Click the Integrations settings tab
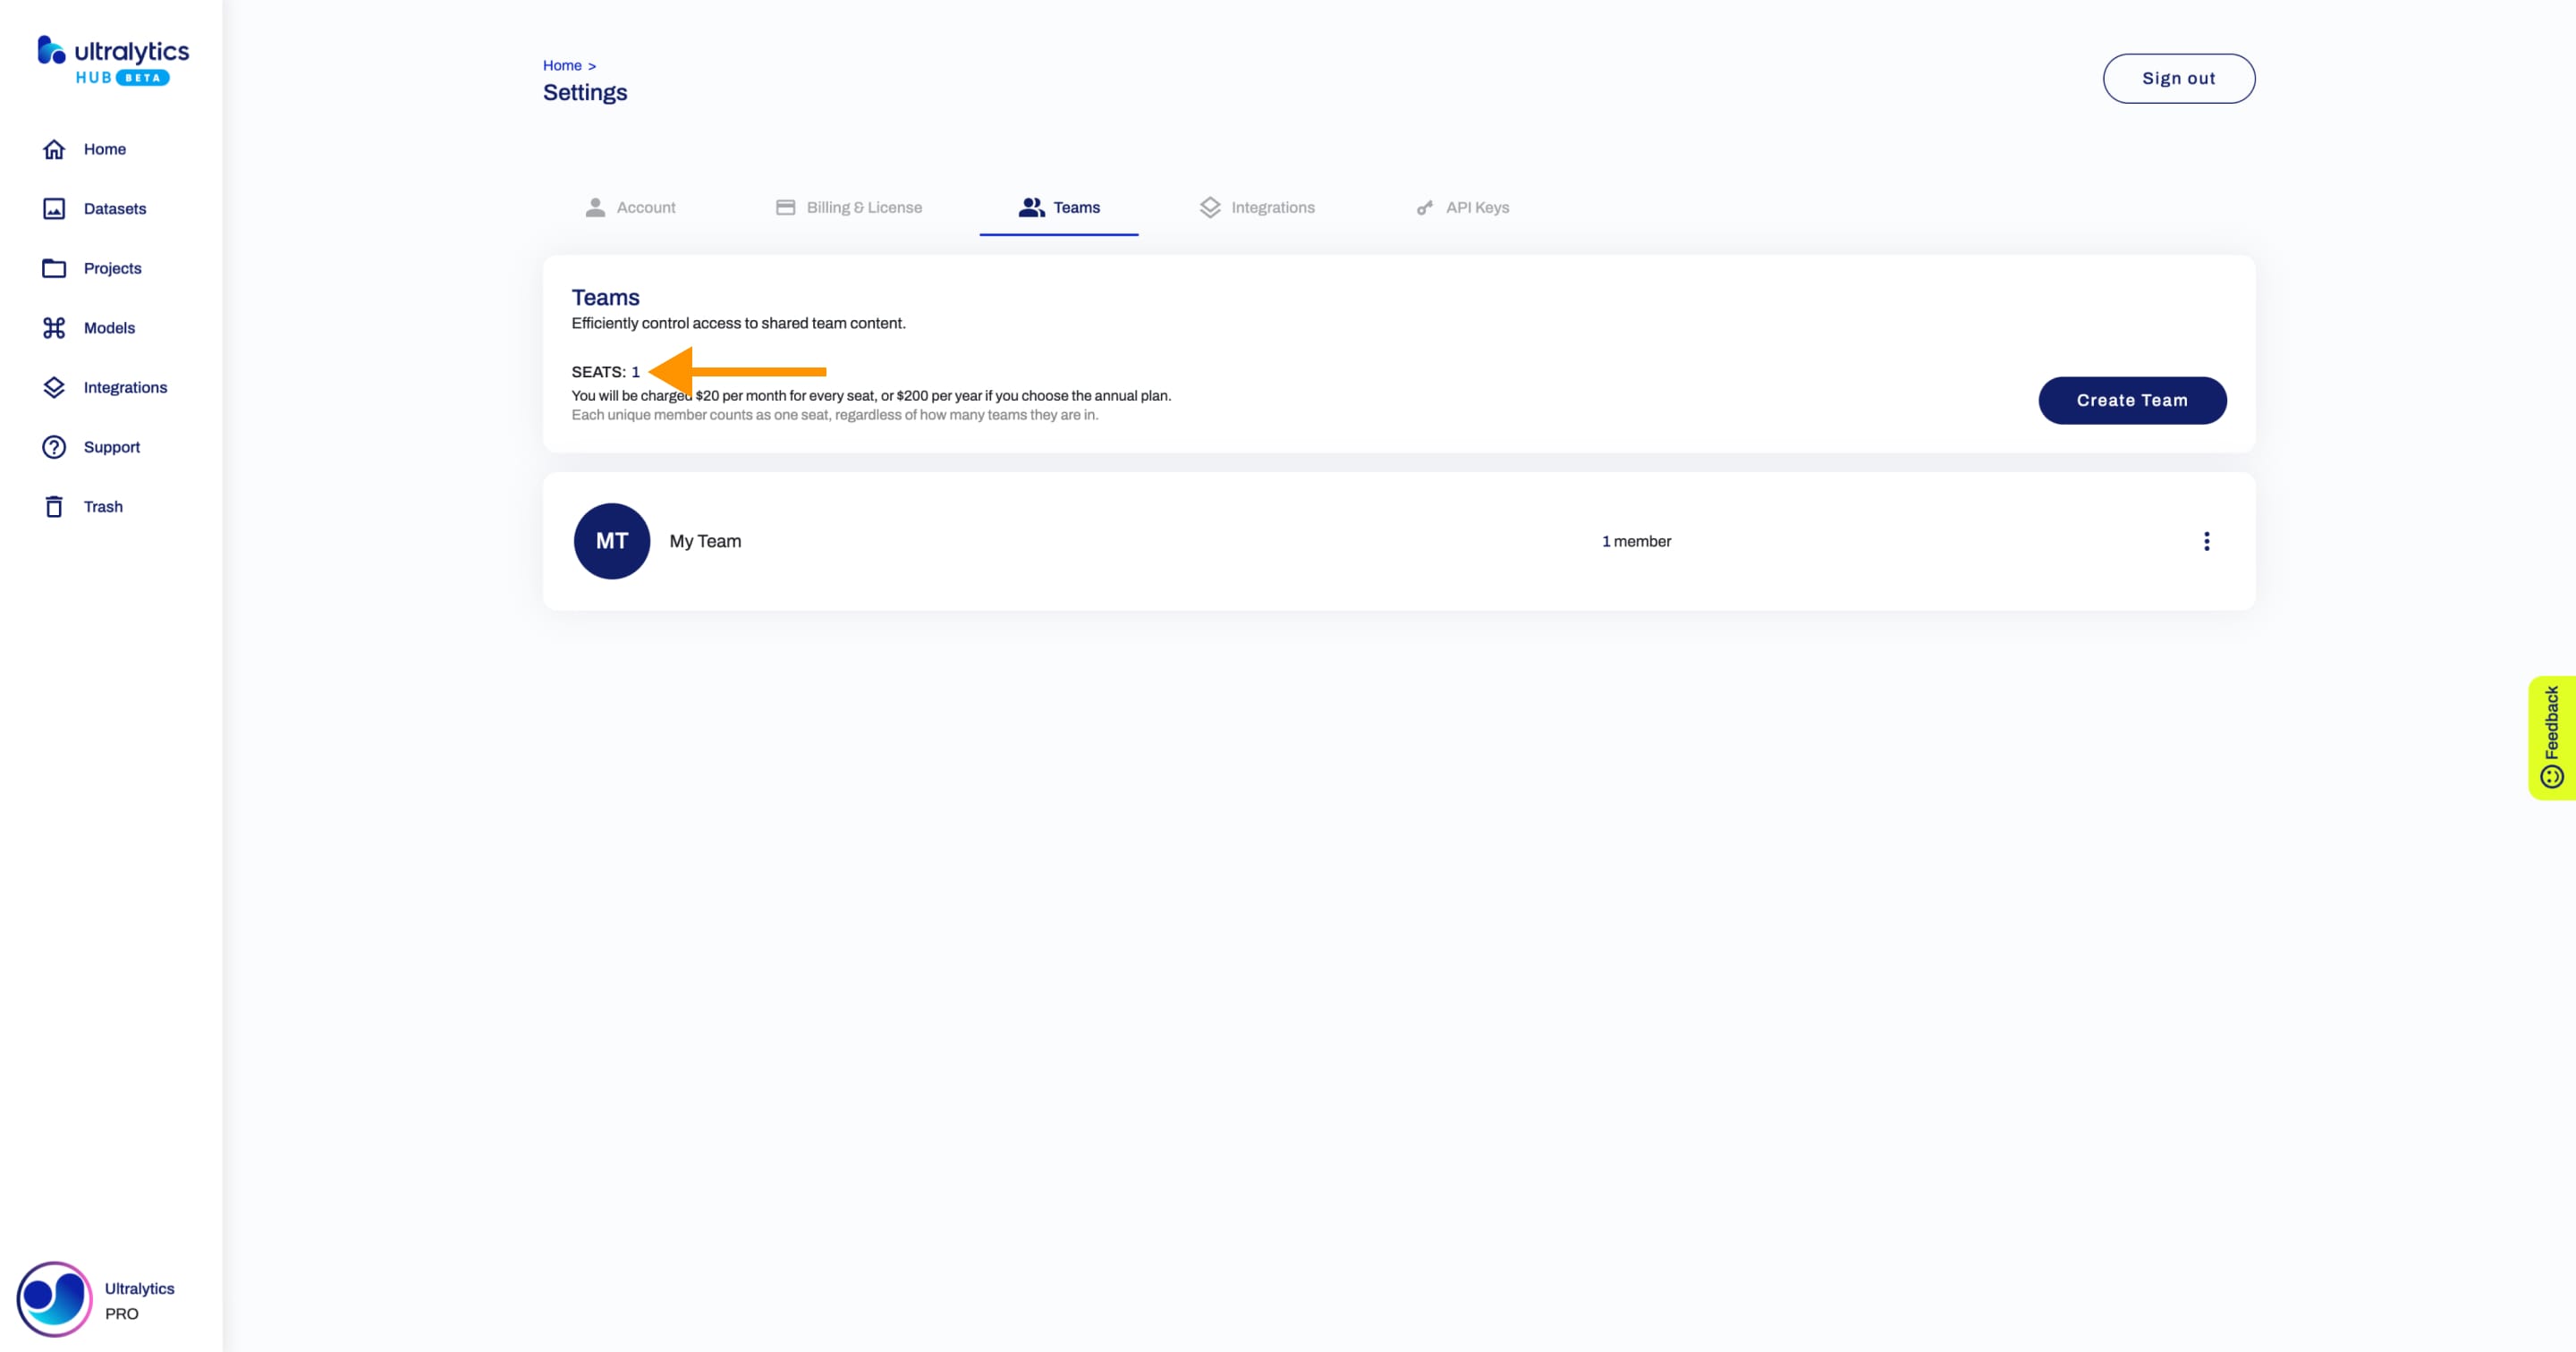 (x=1273, y=206)
